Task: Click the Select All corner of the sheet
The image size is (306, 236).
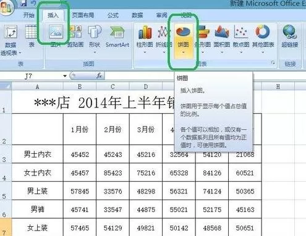Action: pos(6,86)
